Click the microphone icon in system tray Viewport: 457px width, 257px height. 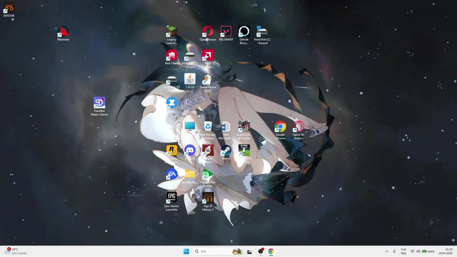(394, 251)
